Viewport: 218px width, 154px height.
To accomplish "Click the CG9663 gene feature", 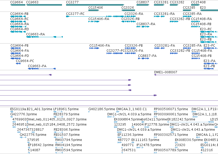I will [44, 5].
